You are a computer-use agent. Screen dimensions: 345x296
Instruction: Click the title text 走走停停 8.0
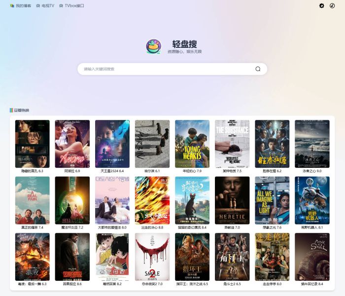point(272,284)
